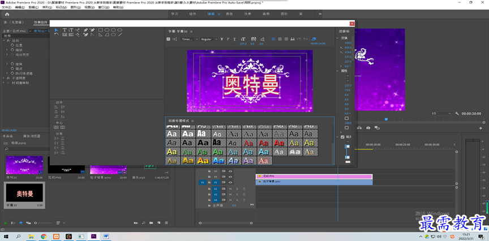Open the font family dropdown showing Times
This screenshot has height=241, width=489.
[x=189, y=39]
